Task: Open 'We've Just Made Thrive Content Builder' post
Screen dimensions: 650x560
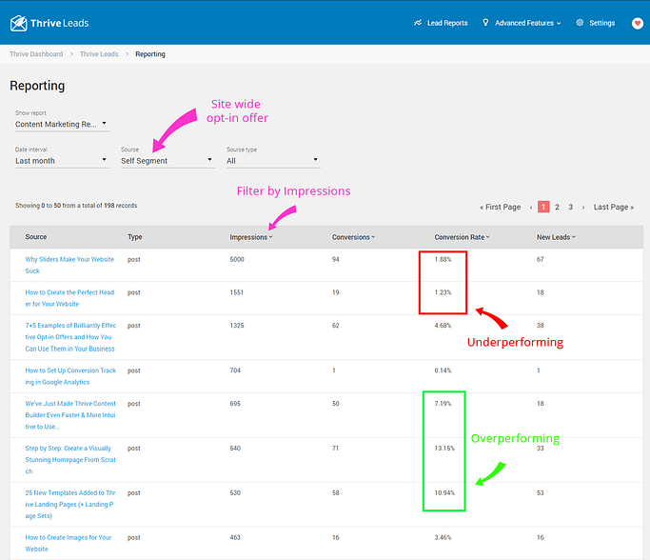Action: 70,415
